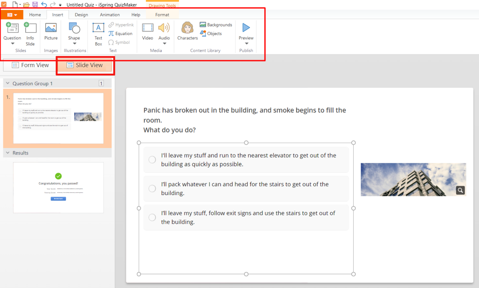Insert a Video
The height and width of the screenshot is (288, 479).
pyautogui.click(x=148, y=32)
